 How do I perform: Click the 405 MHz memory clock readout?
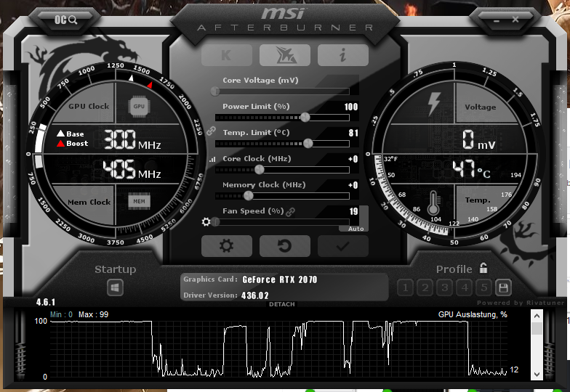tap(132, 170)
